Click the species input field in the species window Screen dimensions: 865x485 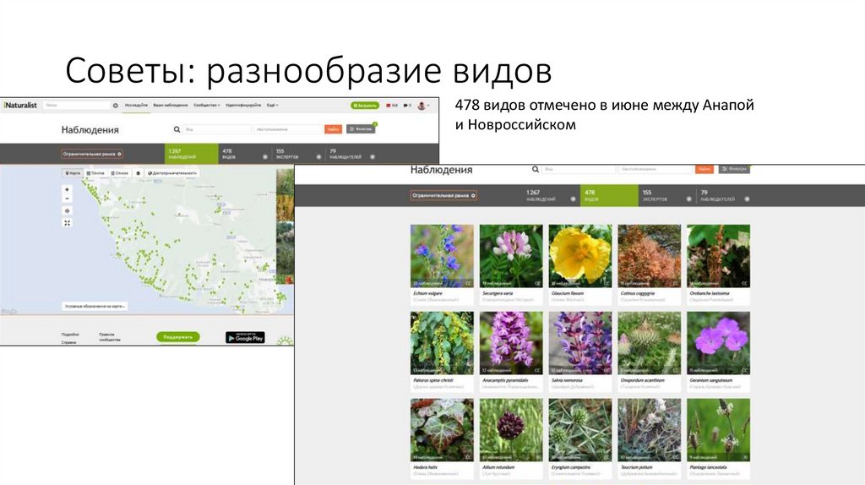578,169
